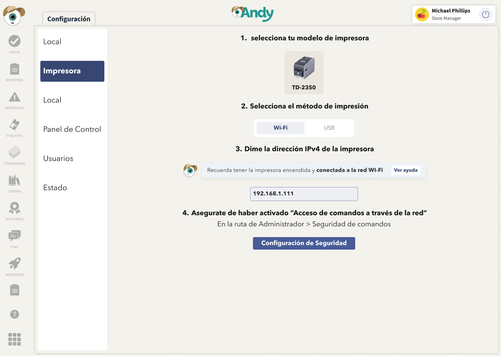501x356 pixels.
Task: Open the Auditorias badge icon
Action: tap(14, 208)
